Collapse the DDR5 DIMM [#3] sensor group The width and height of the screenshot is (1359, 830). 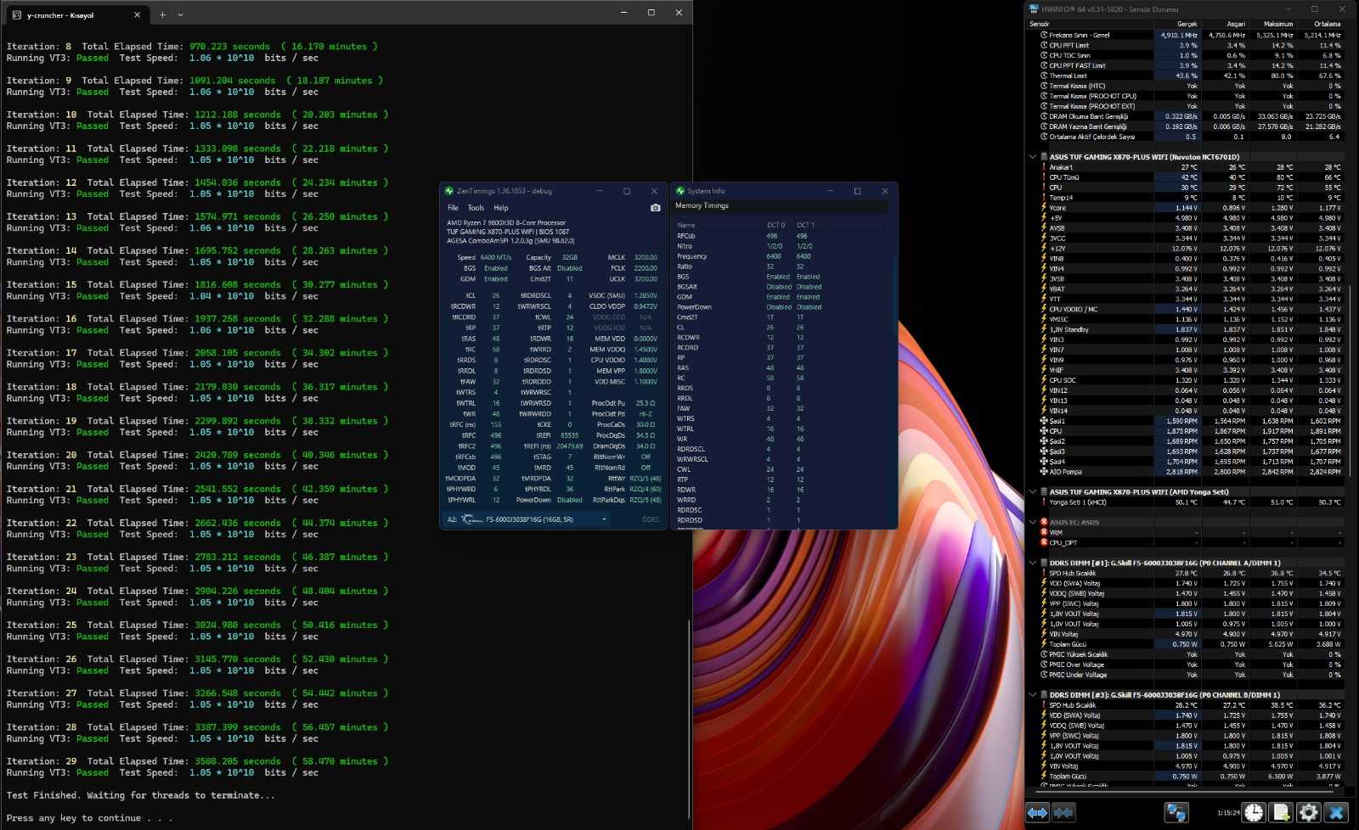(x=1033, y=695)
